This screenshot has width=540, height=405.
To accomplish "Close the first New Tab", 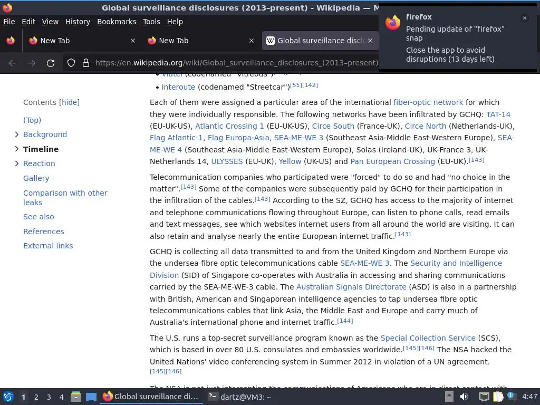I will tap(133, 41).
